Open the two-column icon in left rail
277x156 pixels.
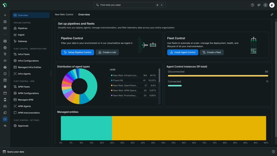(x=5, y=80)
